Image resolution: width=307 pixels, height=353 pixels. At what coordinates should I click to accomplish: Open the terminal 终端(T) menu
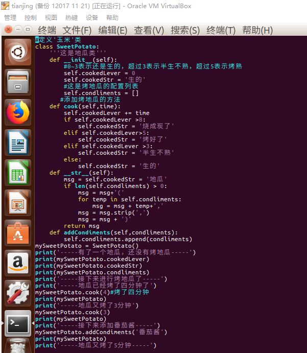tap(221, 30)
